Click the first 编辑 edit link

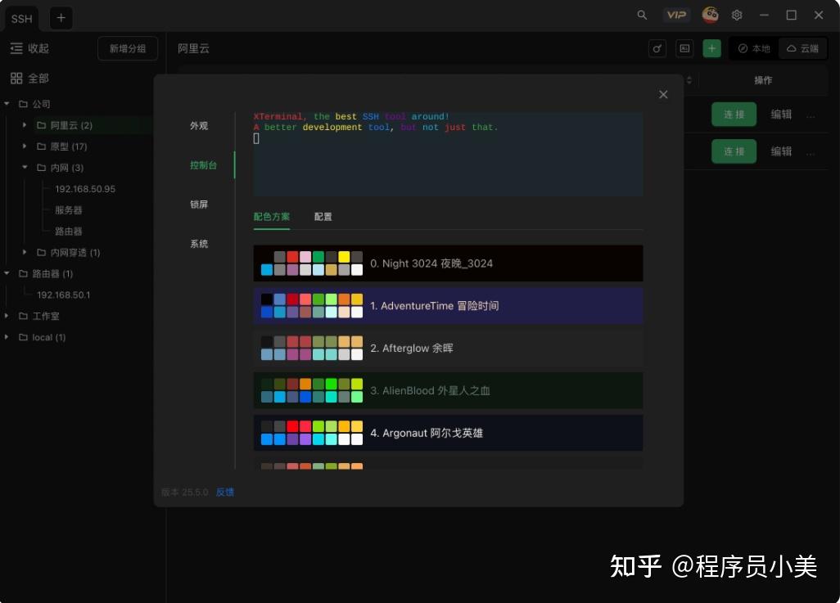coord(781,114)
